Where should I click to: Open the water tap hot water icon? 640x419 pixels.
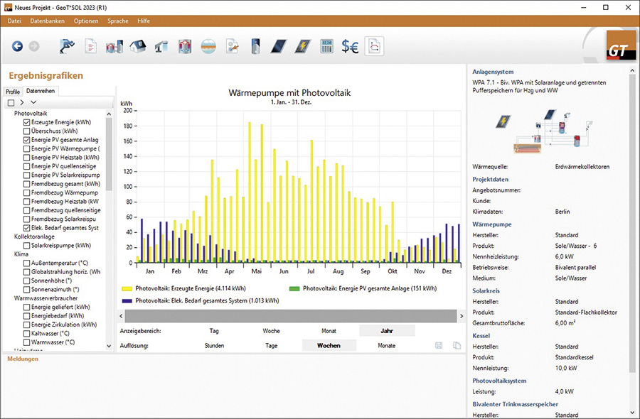tap(161, 46)
